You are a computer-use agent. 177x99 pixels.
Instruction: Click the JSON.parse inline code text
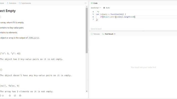34,38
